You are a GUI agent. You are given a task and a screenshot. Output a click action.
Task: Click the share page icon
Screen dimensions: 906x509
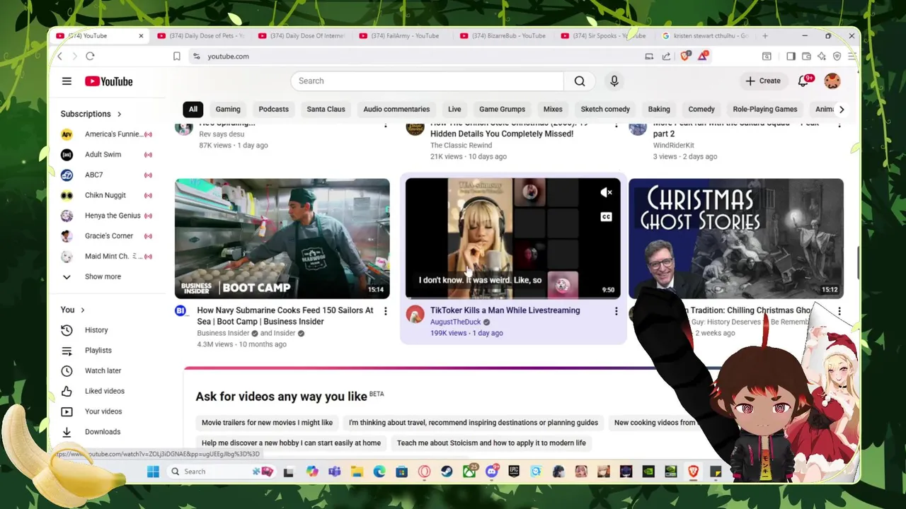tap(666, 57)
